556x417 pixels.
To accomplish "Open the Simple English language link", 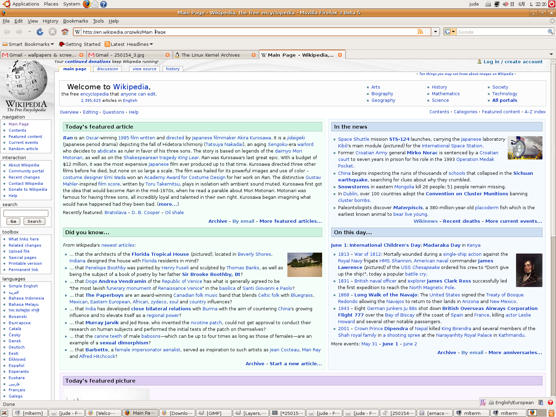I will pos(23,286).
